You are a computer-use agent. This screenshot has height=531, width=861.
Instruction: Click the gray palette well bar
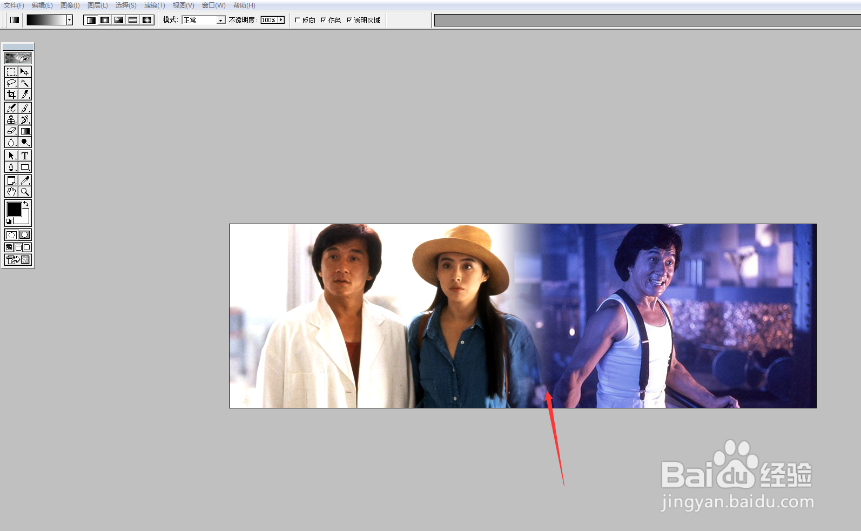[x=647, y=21]
